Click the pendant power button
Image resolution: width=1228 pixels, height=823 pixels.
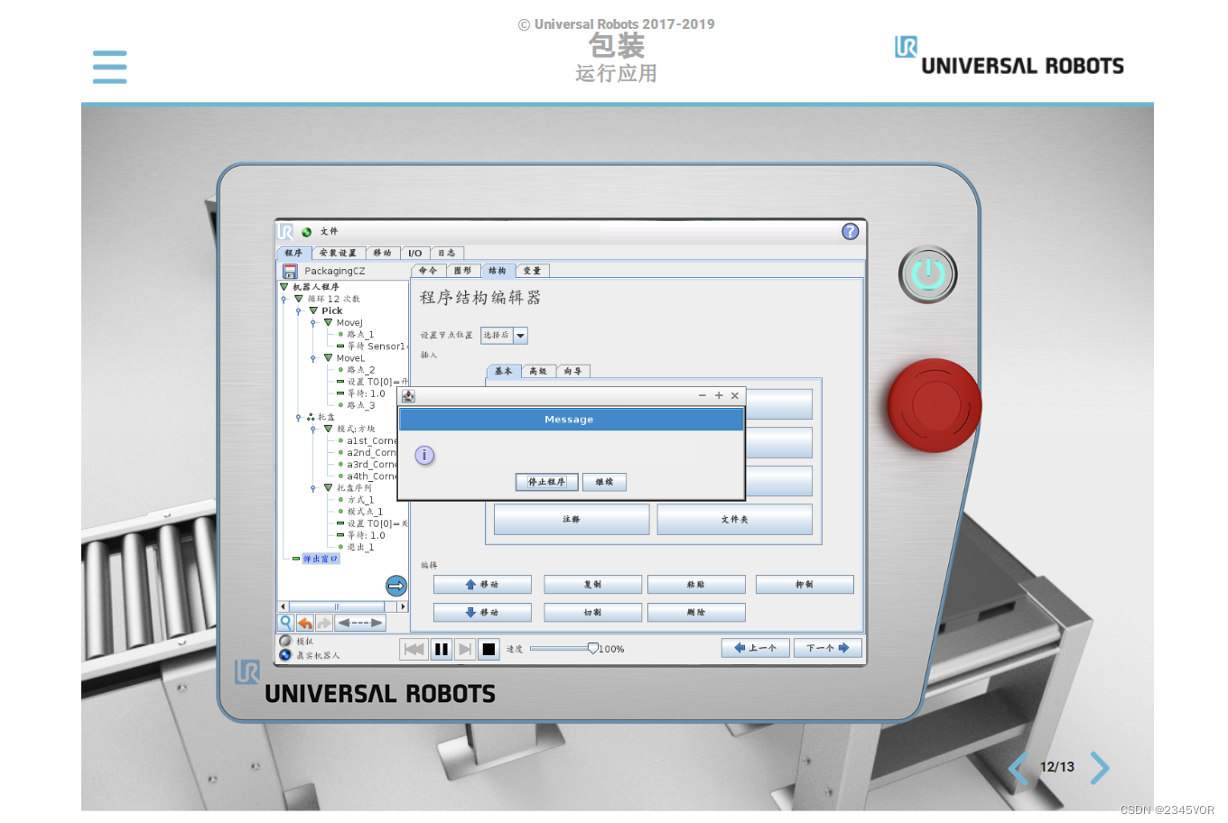(x=927, y=274)
